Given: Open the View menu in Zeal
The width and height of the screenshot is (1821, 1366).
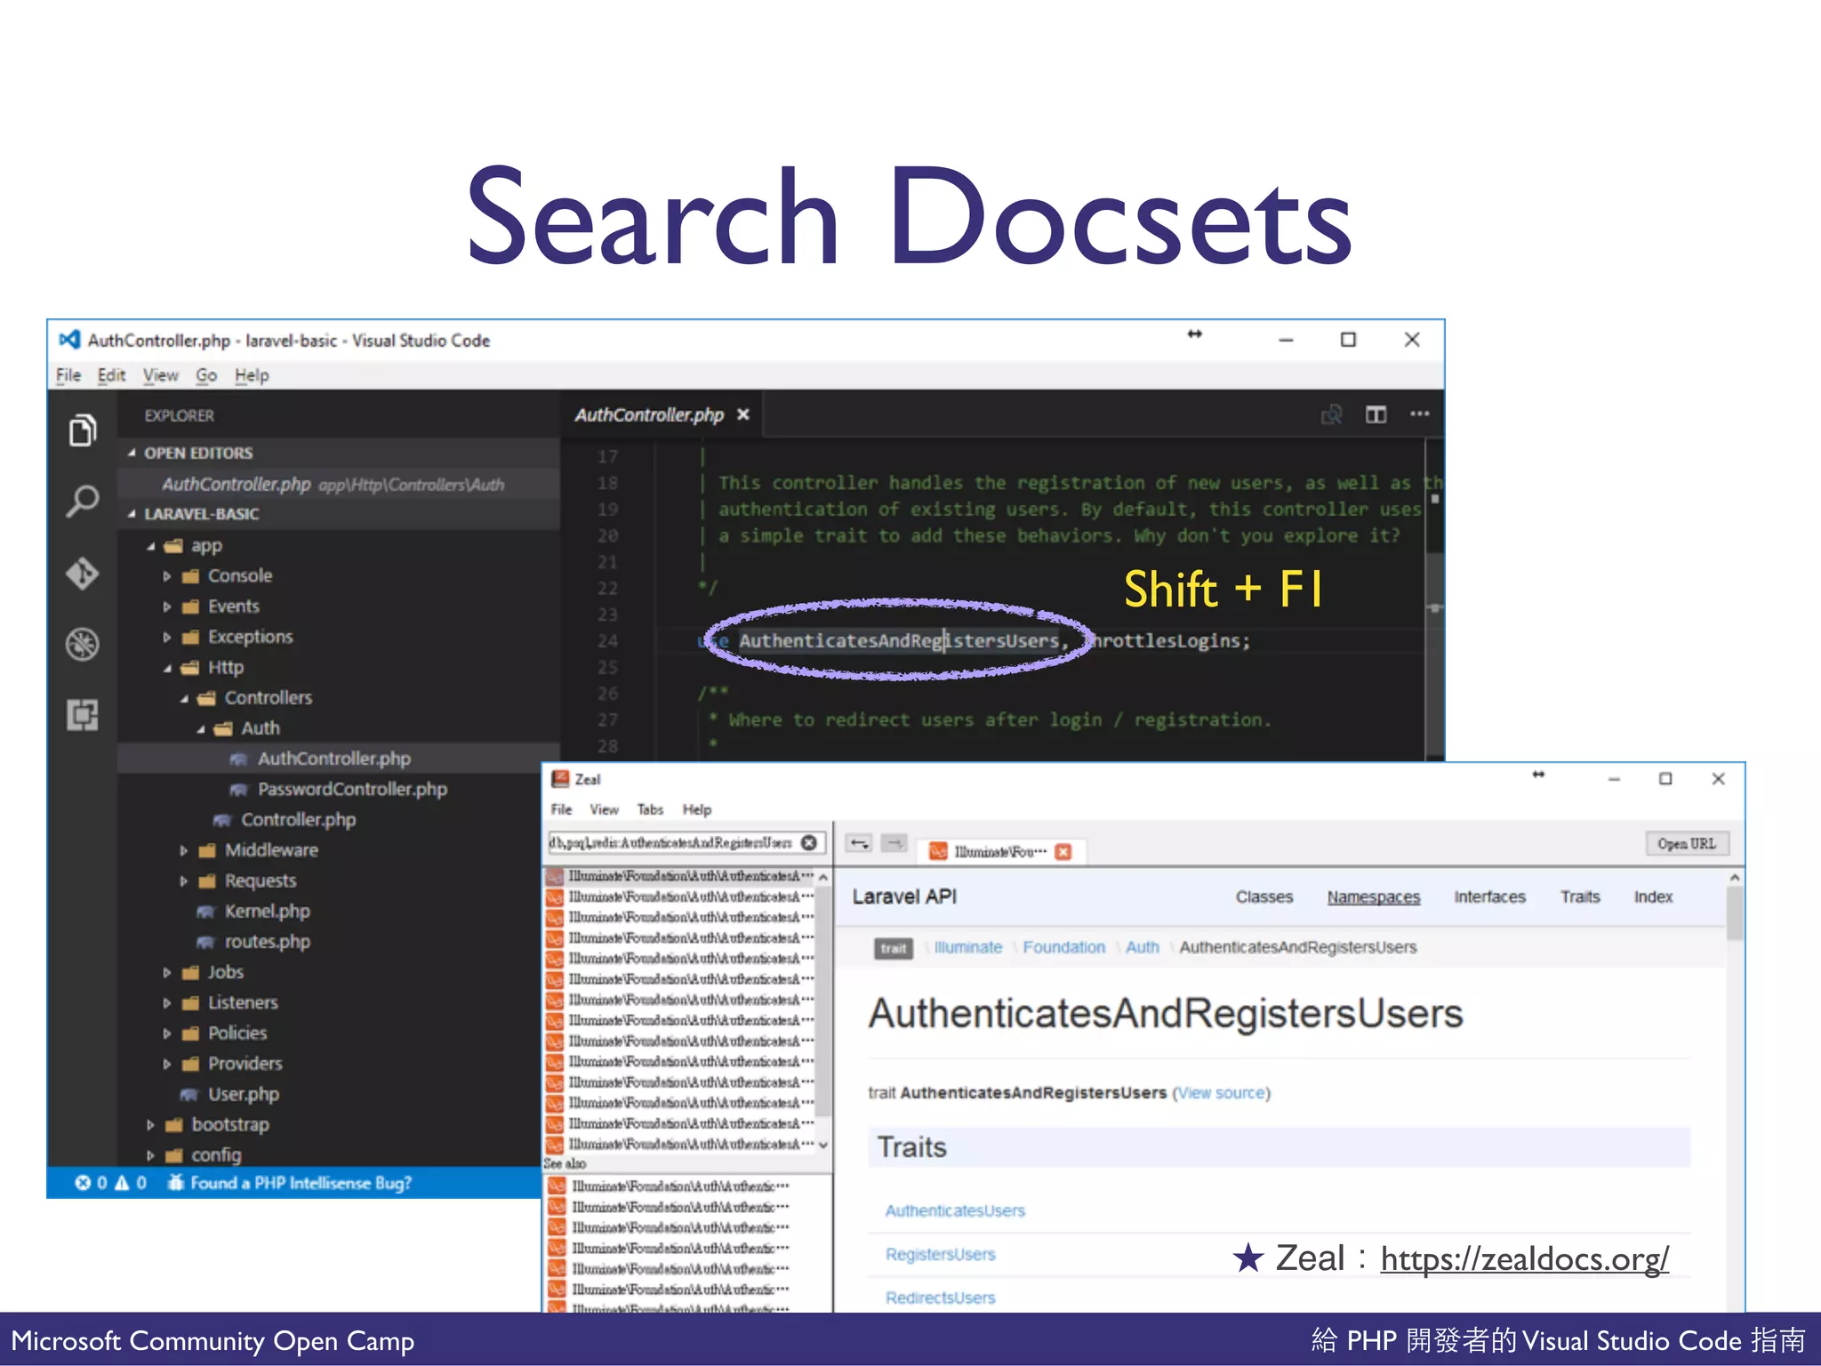Looking at the screenshot, I should click(604, 809).
